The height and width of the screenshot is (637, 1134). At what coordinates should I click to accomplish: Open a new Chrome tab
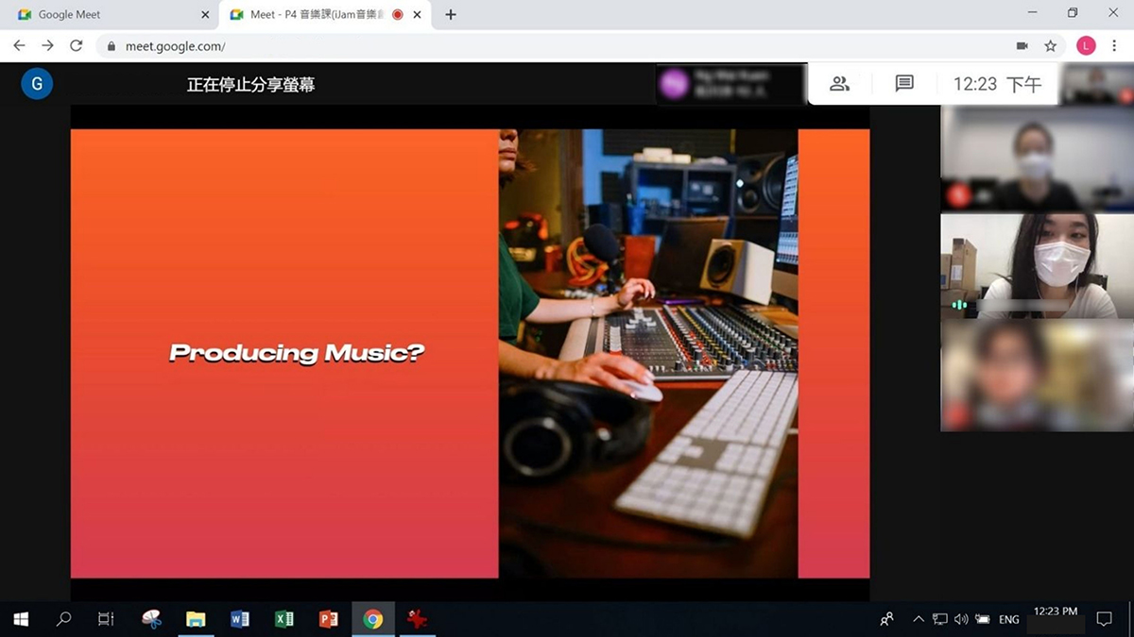coord(451,15)
